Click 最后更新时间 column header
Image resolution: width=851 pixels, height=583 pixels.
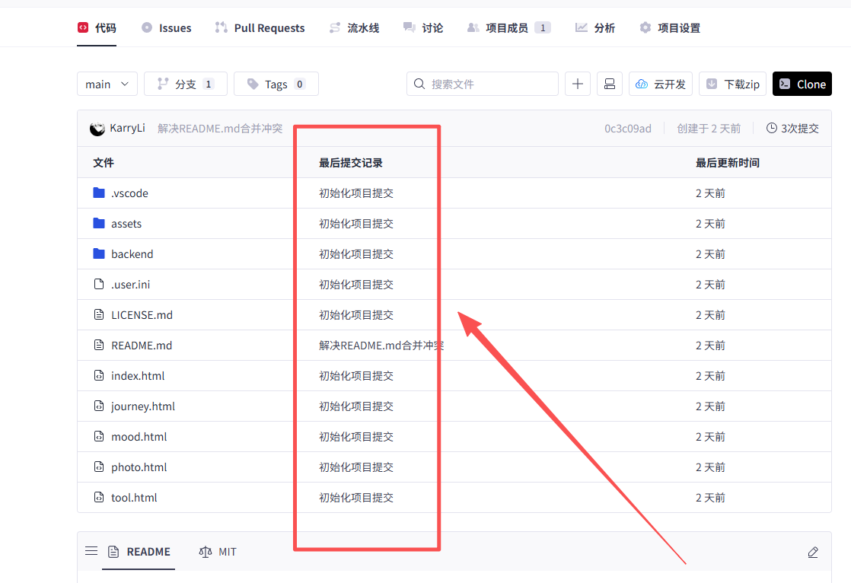(727, 162)
